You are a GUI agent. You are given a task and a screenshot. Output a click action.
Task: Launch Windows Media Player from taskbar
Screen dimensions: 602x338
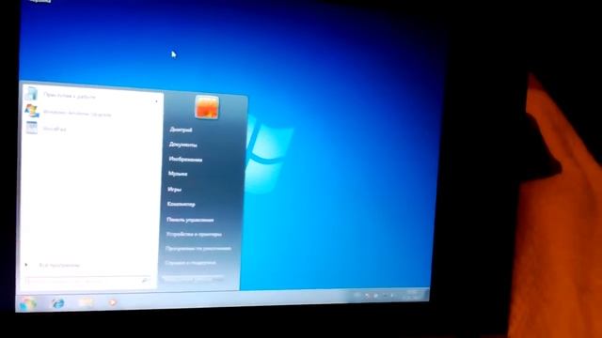point(112,302)
